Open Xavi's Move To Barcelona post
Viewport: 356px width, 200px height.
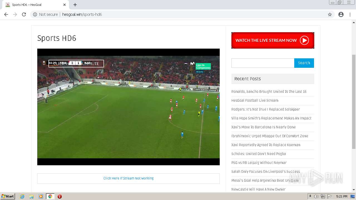click(263, 127)
